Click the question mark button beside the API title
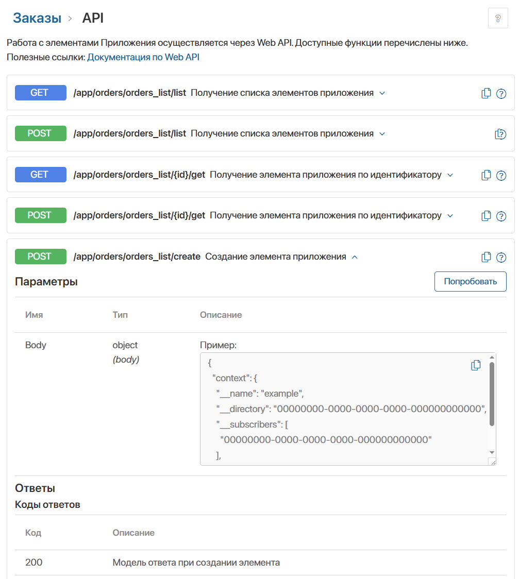The image size is (519, 579). [x=498, y=18]
